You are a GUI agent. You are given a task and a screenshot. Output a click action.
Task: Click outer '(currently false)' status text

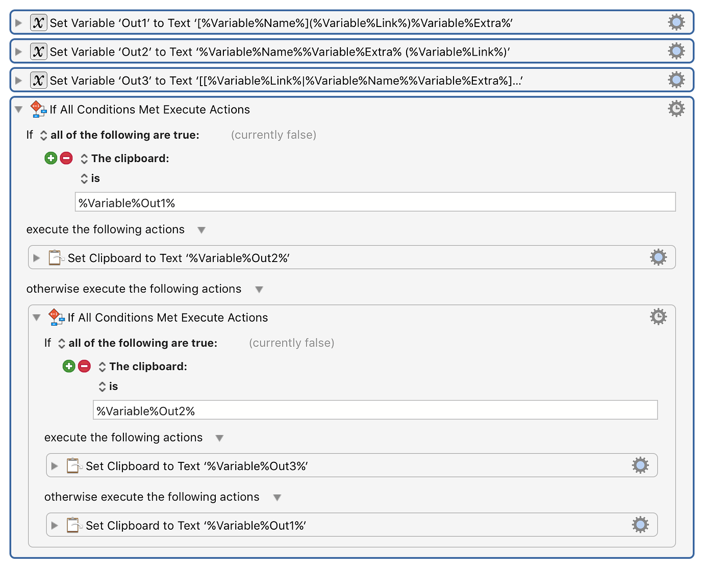pyautogui.click(x=273, y=135)
